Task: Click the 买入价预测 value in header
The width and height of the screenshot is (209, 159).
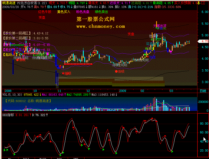Action: tap(186, 3)
